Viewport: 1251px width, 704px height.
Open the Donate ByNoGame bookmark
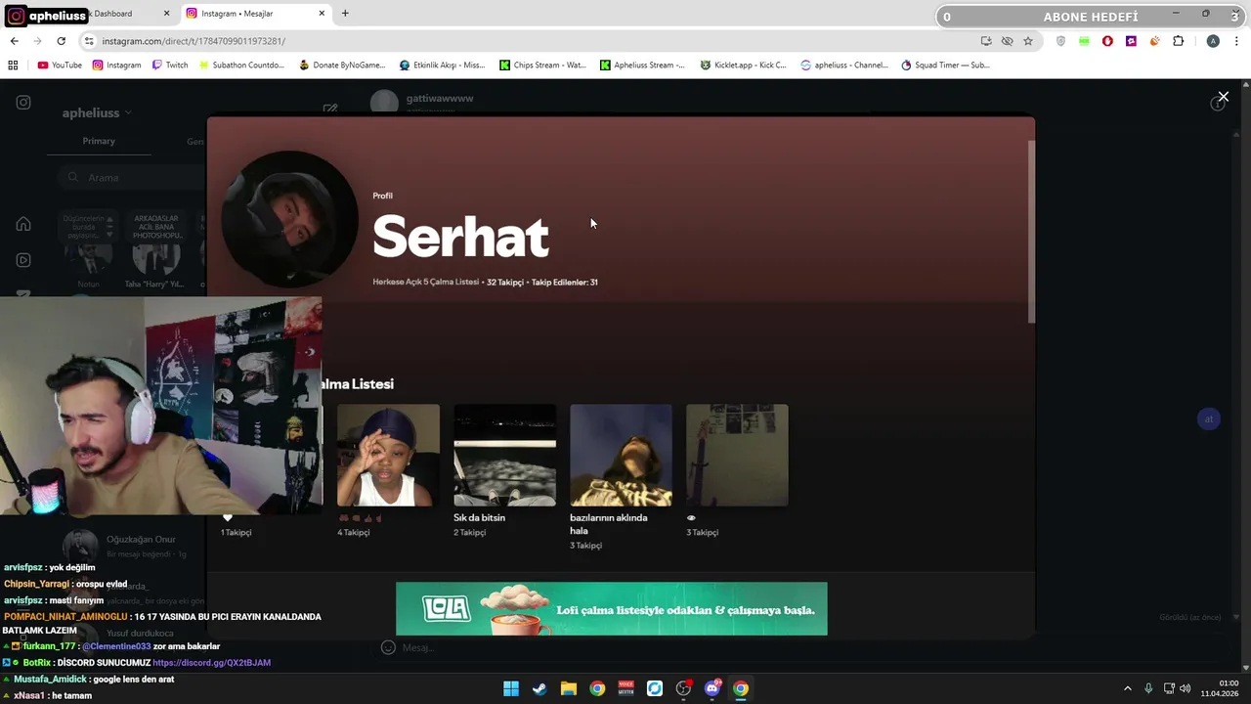click(x=342, y=66)
